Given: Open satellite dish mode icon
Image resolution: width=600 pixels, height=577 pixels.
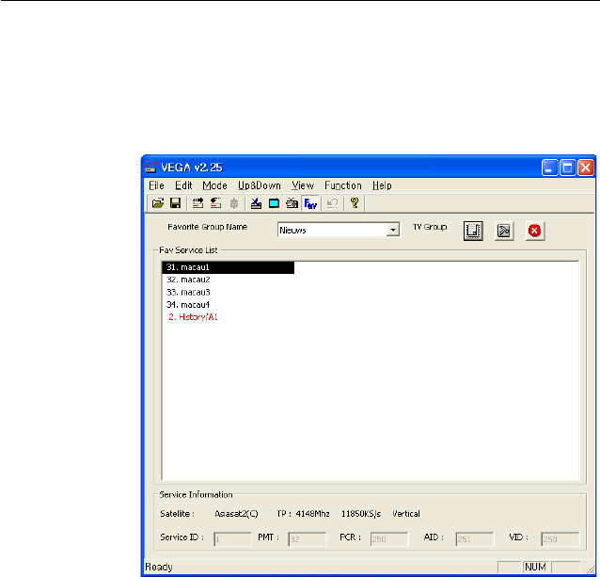Looking at the screenshot, I should click(256, 203).
